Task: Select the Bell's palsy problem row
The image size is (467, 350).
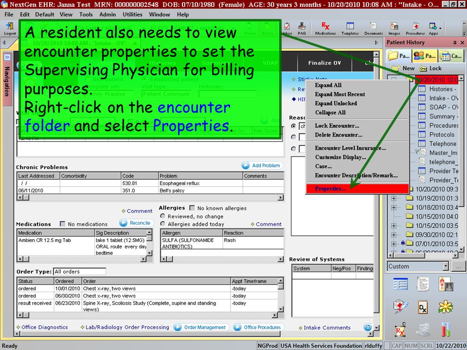Action: tap(150, 191)
